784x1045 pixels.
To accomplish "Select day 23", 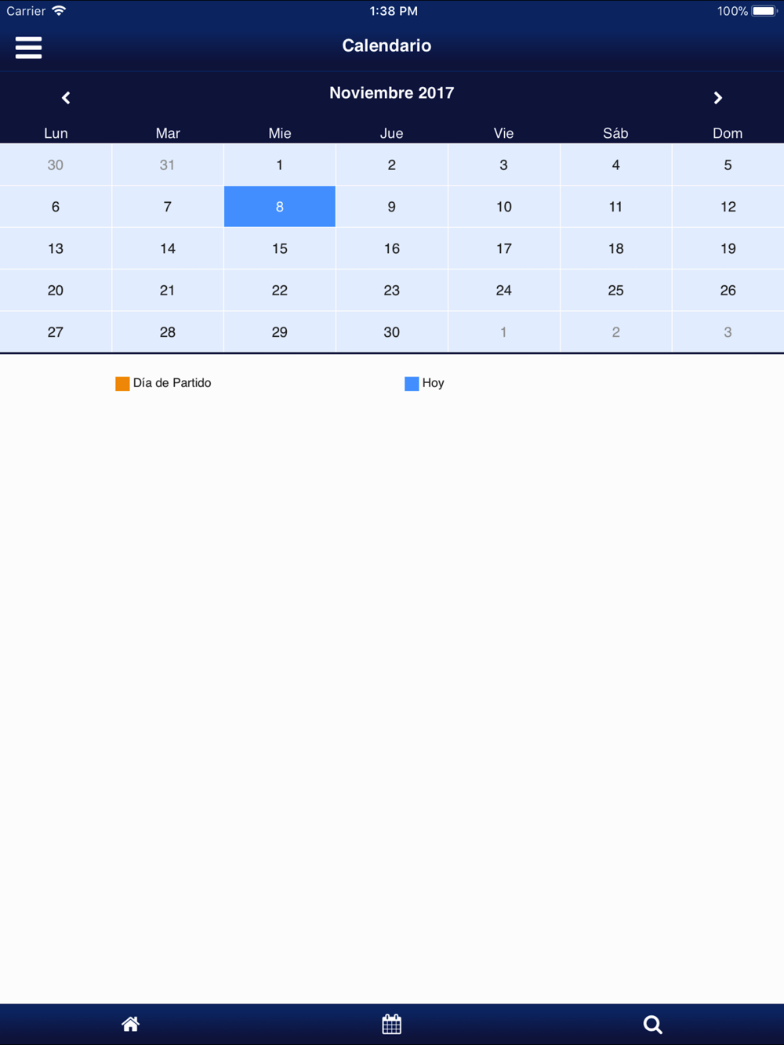I will pos(392,290).
